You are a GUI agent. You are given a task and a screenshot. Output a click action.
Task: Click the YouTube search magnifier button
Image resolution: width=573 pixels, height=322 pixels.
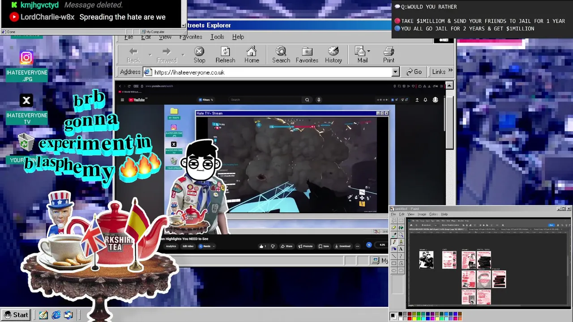[x=307, y=100]
